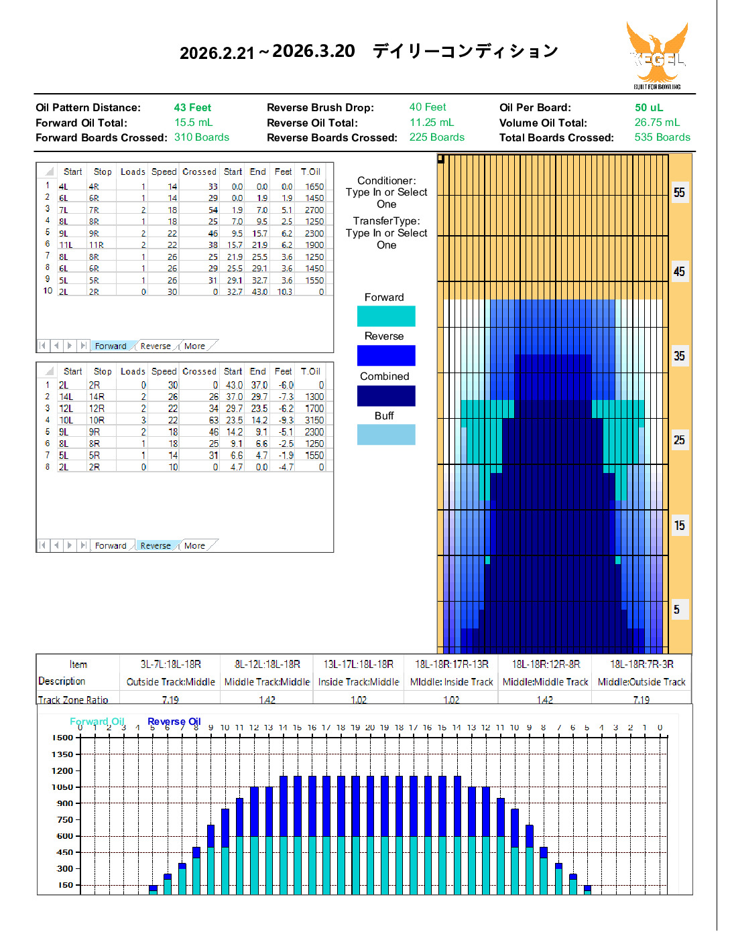Go to first sheet in forward-loads table

click(43, 346)
